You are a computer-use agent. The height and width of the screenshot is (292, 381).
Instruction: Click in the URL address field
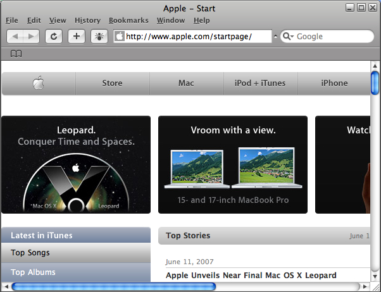196,37
